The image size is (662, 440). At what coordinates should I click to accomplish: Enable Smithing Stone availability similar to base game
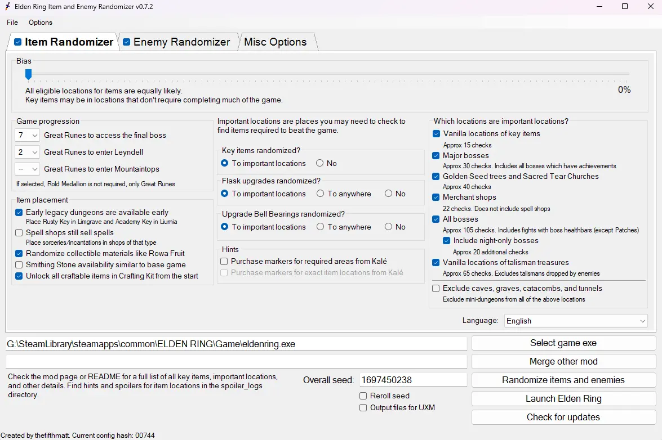point(19,264)
